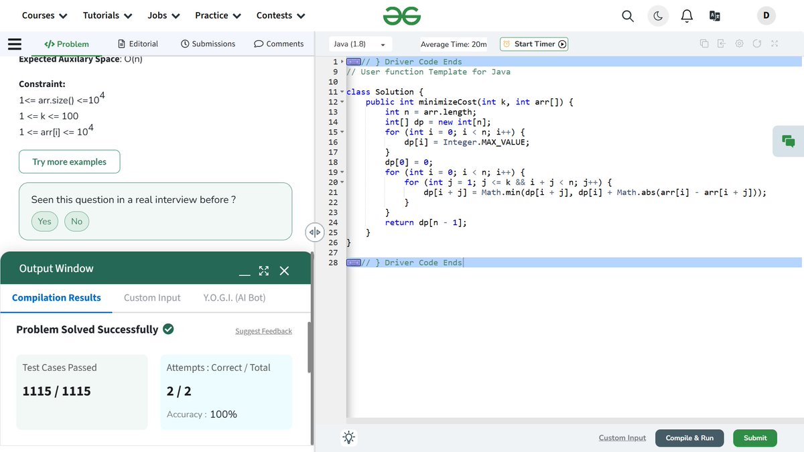Enter fullscreen editor mode
The height and width of the screenshot is (452, 804).
pyautogui.click(x=775, y=44)
